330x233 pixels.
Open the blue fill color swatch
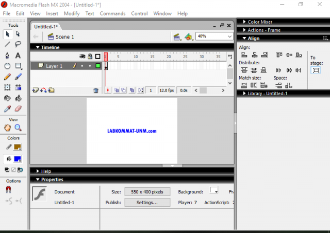tap(18, 159)
